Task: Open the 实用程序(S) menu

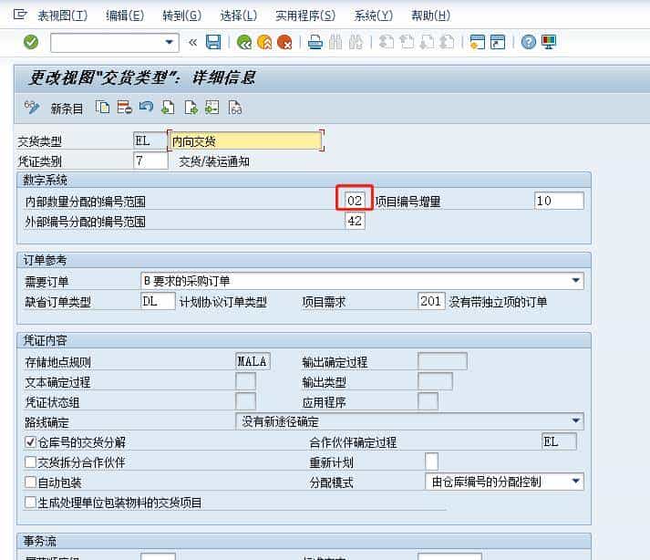Action: click(x=305, y=16)
